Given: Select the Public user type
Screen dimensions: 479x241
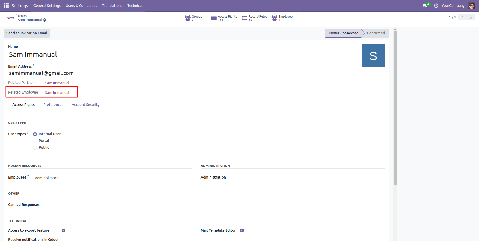Looking at the screenshot, I should (35, 148).
